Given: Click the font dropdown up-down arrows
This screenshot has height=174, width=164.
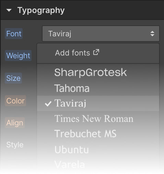Looking at the screenshot, I should pyautogui.click(x=152, y=34).
